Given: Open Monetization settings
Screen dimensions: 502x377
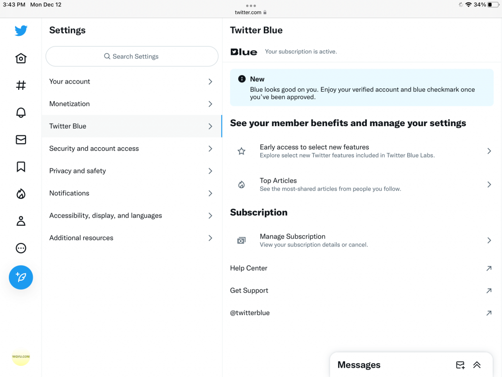Looking at the screenshot, I should (132, 104).
